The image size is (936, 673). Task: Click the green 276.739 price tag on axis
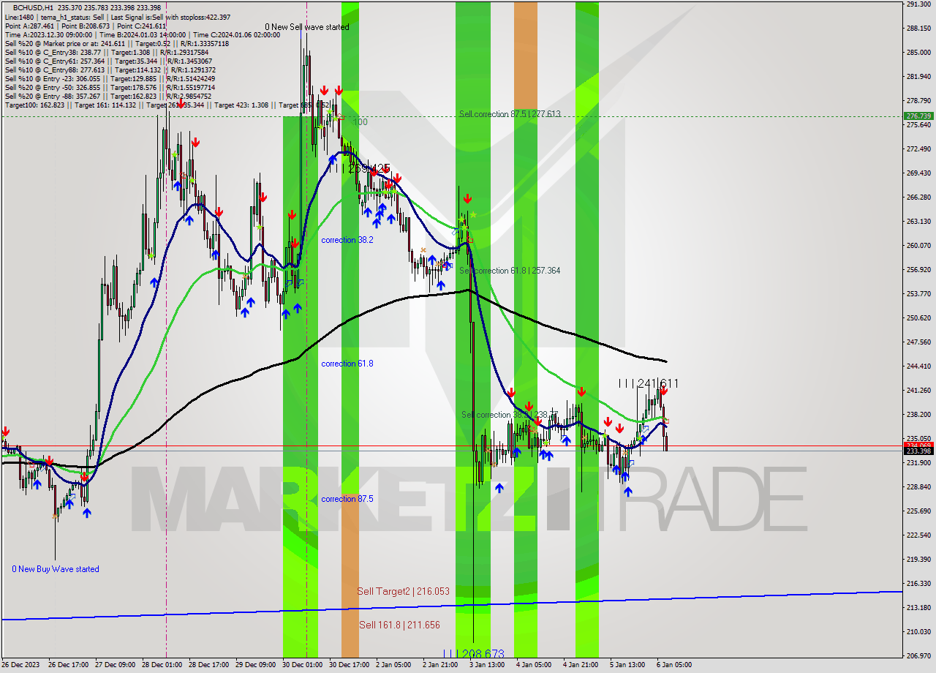click(918, 116)
